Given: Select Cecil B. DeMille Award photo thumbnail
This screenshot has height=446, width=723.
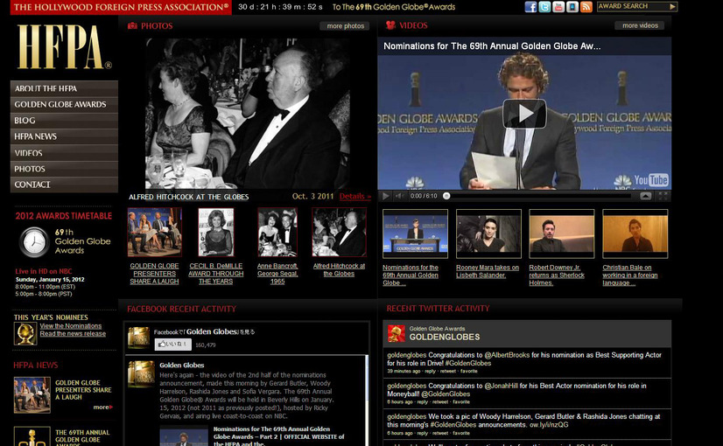Looking at the screenshot, I should click(x=216, y=232).
